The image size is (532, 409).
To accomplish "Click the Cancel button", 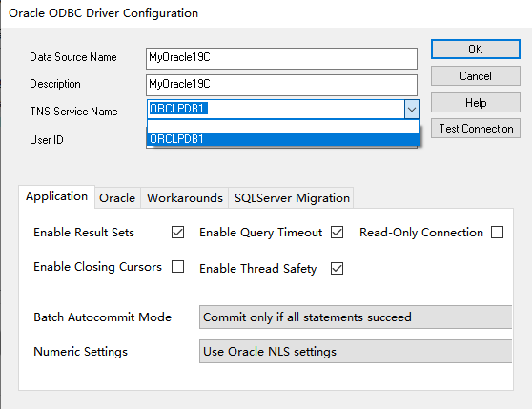I will pyautogui.click(x=476, y=75).
